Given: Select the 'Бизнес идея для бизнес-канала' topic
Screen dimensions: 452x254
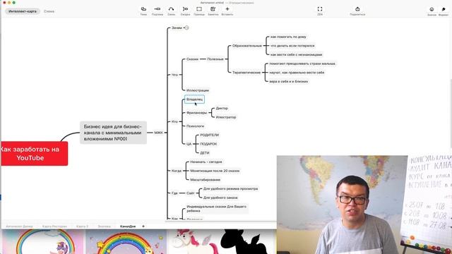Looking at the screenshot, I should click(x=113, y=133).
